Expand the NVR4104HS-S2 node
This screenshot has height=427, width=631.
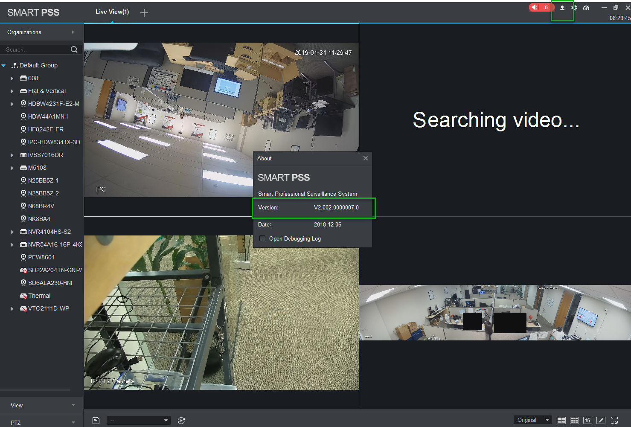coord(12,232)
